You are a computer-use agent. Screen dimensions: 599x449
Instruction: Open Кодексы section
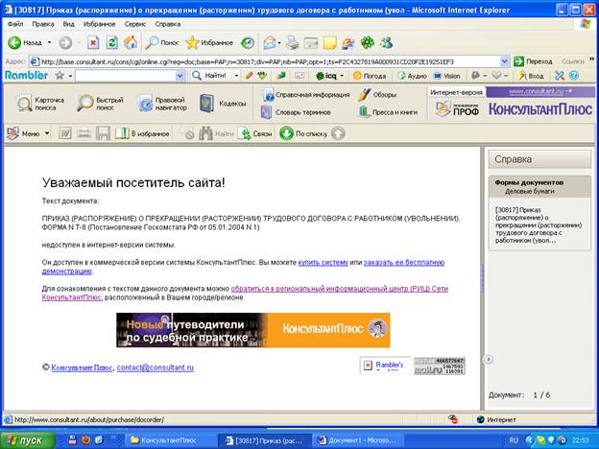(x=223, y=104)
